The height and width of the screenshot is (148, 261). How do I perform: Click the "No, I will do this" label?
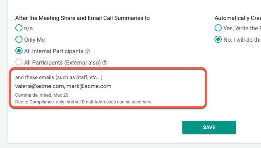[242, 40]
